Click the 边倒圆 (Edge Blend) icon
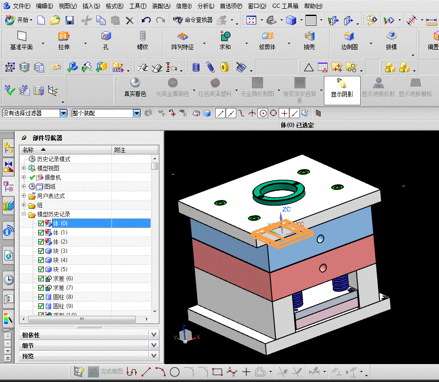 click(x=349, y=36)
